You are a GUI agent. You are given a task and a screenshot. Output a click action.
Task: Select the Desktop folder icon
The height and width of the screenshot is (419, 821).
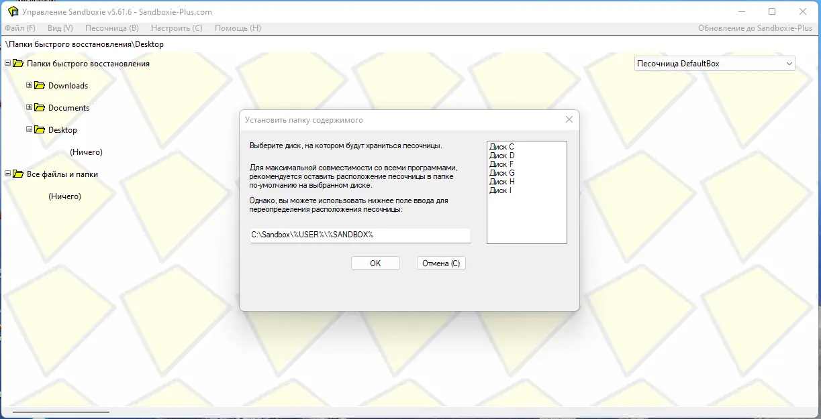[40, 130]
